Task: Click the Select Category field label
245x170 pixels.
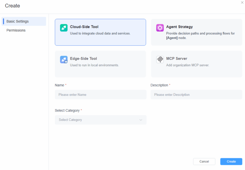Action: point(67,111)
